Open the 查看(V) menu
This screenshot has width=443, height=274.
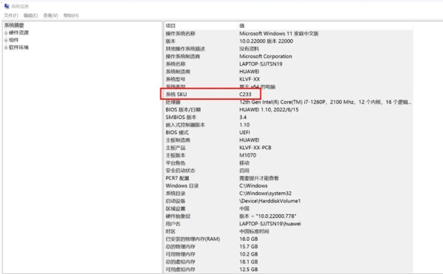(50, 16)
